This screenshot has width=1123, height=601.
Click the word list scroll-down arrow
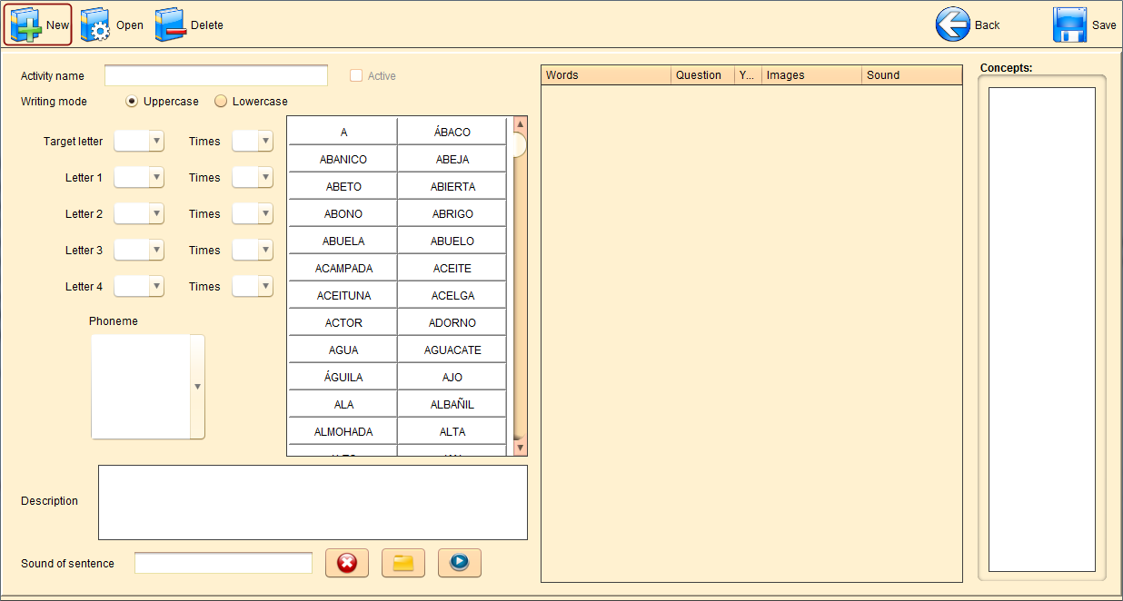pyautogui.click(x=520, y=448)
